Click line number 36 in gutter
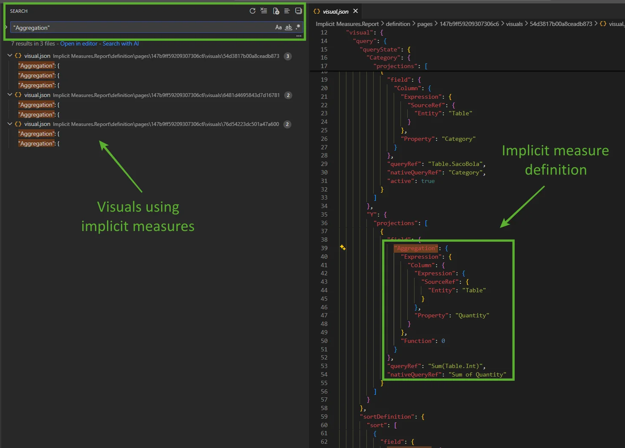625x448 pixels. coord(324,223)
